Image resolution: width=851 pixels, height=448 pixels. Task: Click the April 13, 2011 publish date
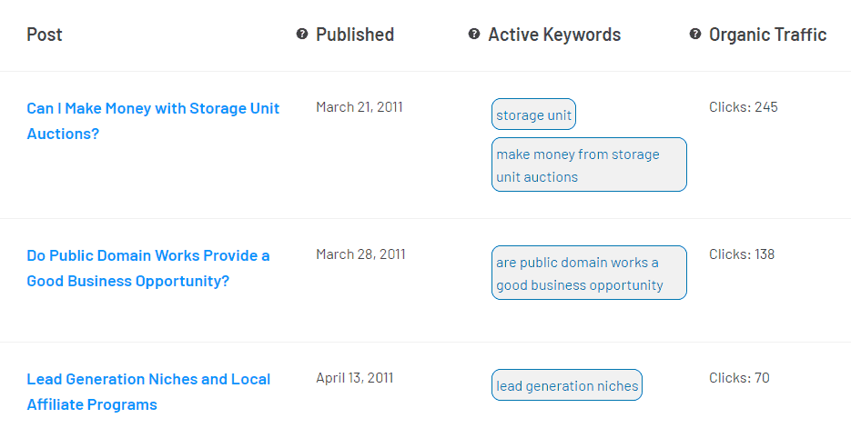coord(355,378)
